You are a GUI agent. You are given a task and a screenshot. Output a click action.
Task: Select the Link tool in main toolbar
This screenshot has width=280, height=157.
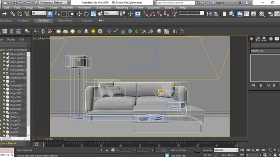(x=13, y=14)
